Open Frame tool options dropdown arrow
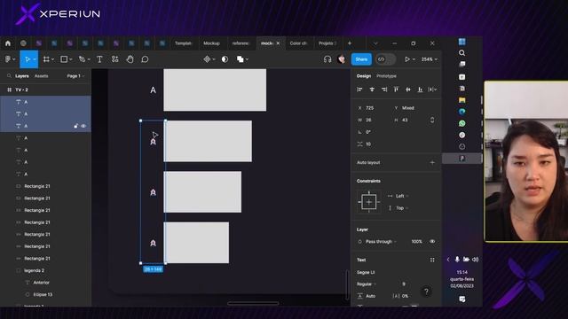 52,59
